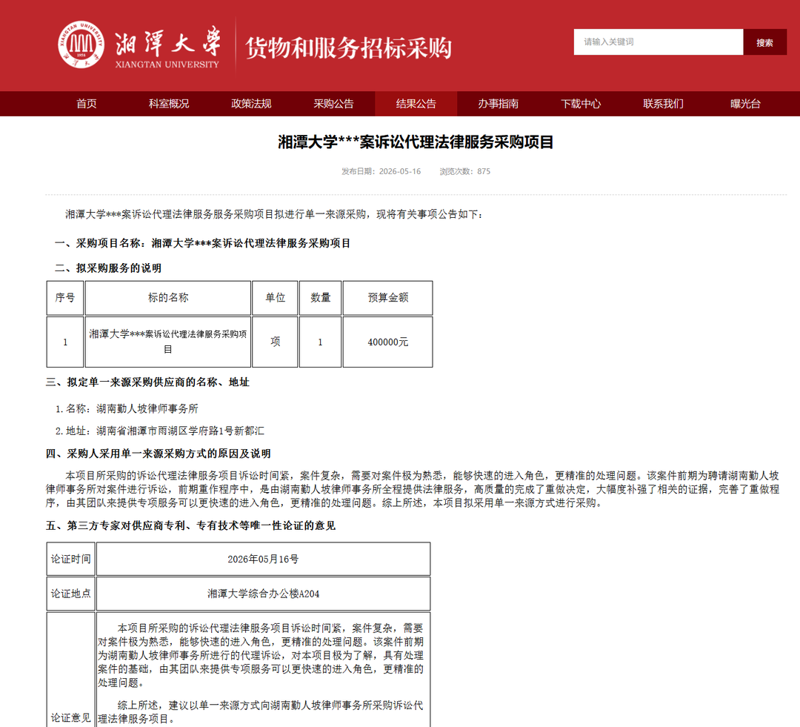Click the 浏览次数 875 view counter
The height and width of the screenshot is (727, 800).
coord(464,171)
